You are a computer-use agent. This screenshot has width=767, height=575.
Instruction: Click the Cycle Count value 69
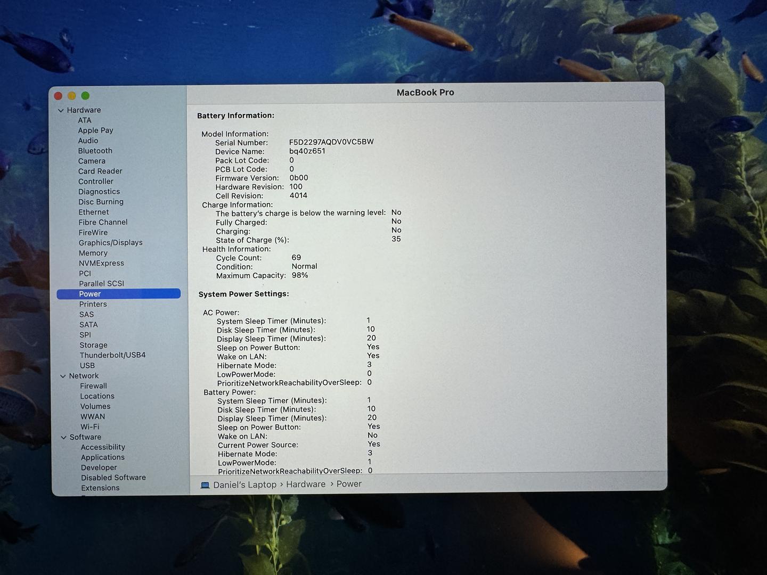(x=296, y=258)
